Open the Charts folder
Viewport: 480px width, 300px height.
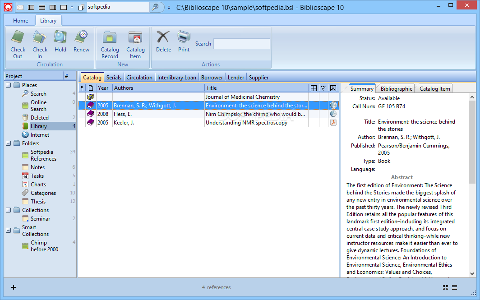[x=38, y=184]
